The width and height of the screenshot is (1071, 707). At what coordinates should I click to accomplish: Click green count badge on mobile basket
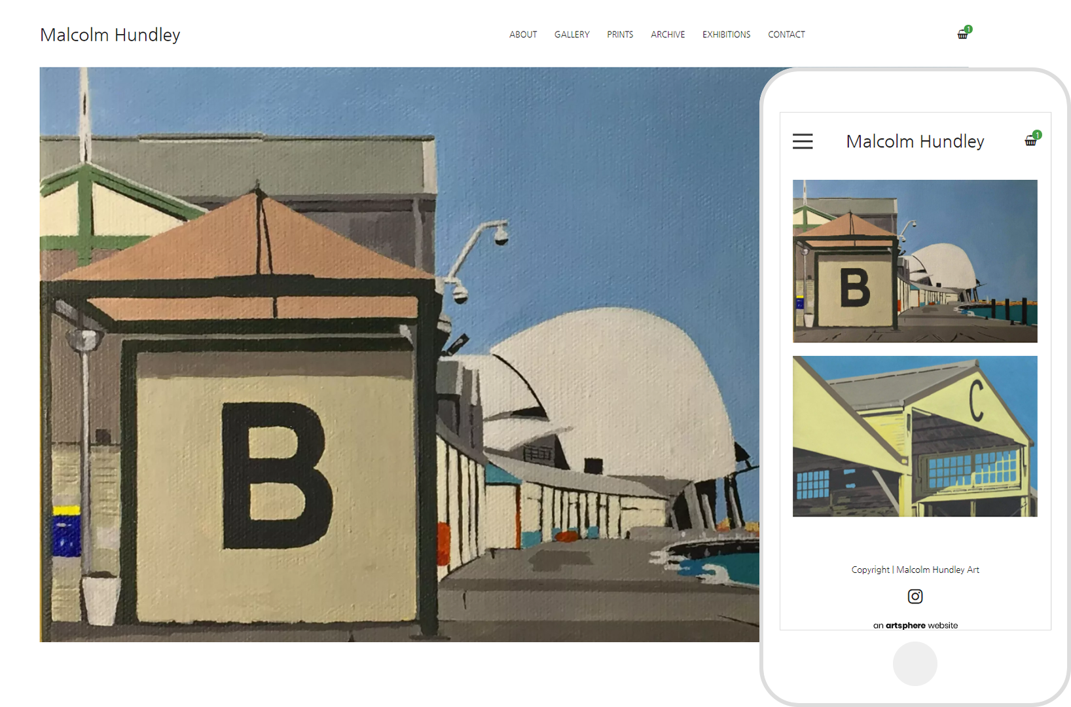pyautogui.click(x=1037, y=135)
